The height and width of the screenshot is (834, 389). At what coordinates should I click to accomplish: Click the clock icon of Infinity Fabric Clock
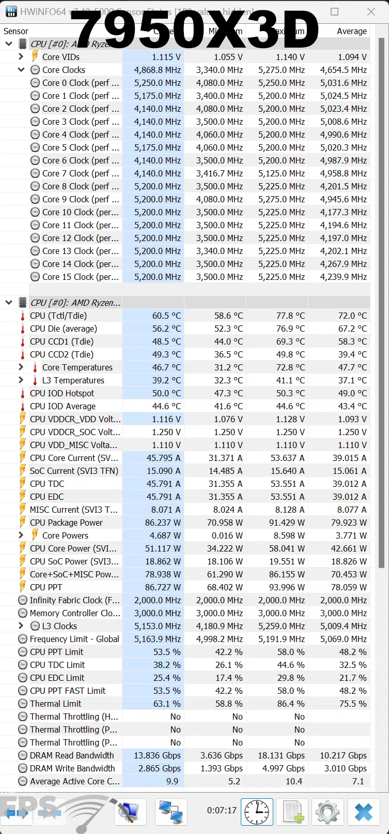[23, 600]
